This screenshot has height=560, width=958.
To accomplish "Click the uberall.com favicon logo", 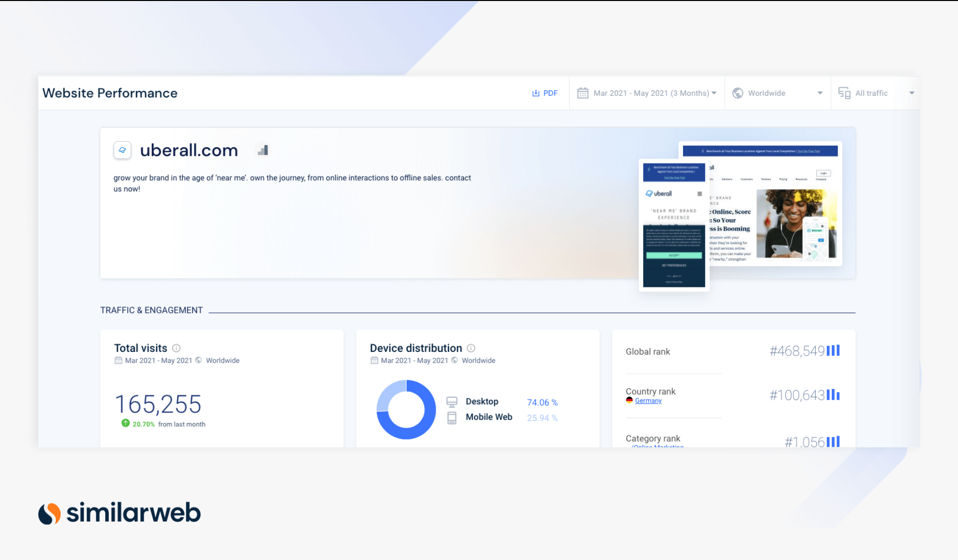I will (x=122, y=150).
